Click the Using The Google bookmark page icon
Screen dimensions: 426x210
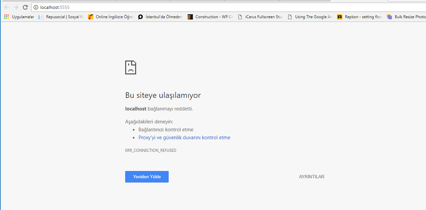[290, 17]
